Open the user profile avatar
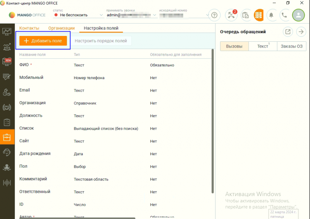The image size is (310, 219). point(298,15)
